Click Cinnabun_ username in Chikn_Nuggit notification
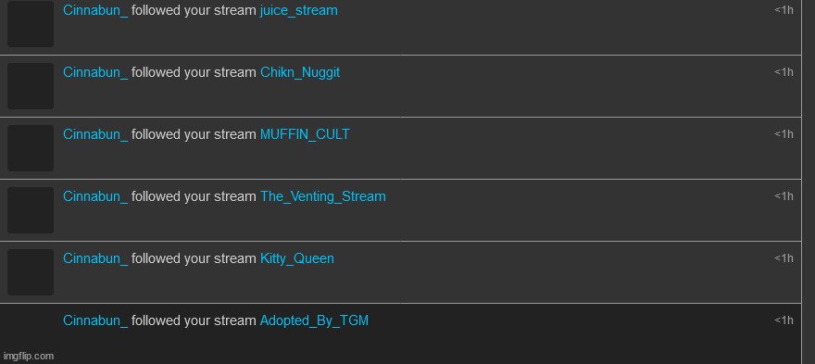 click(x=95, y=72)
